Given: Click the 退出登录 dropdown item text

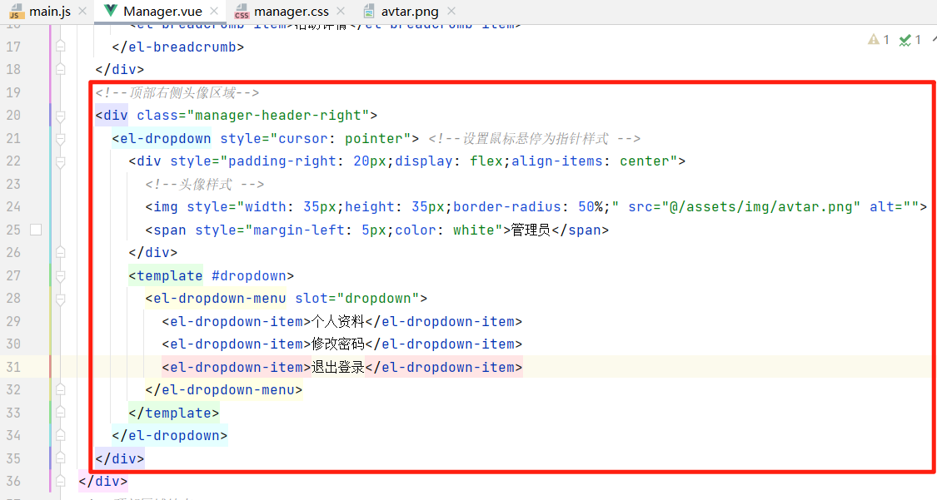Looking at the screenshot, I should tap(337, 367).
